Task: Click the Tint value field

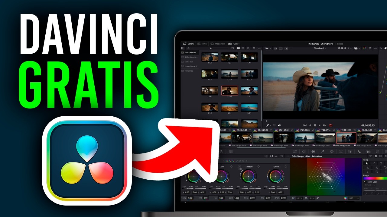Action: [206, 198]
